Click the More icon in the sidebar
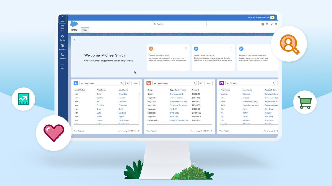Image resolution: width=332 pixels, height=186 pixels. (x=63, y=64)
